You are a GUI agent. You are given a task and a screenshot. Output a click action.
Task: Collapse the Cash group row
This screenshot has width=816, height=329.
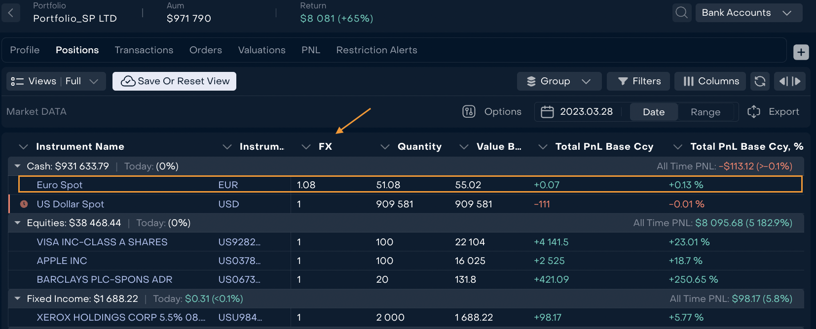(18, 166)
